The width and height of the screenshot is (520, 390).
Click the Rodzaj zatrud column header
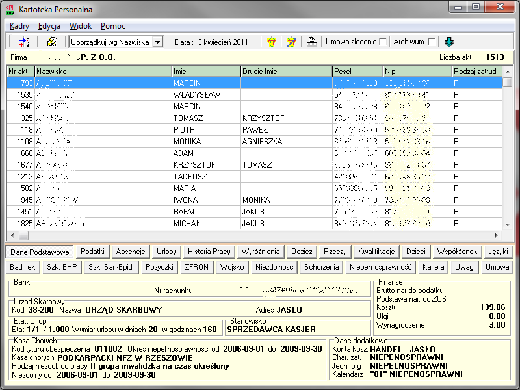pyautogui.click(x=477, y=71)
